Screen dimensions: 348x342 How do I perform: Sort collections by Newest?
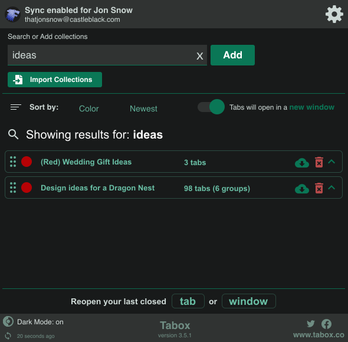click(143, 108)
